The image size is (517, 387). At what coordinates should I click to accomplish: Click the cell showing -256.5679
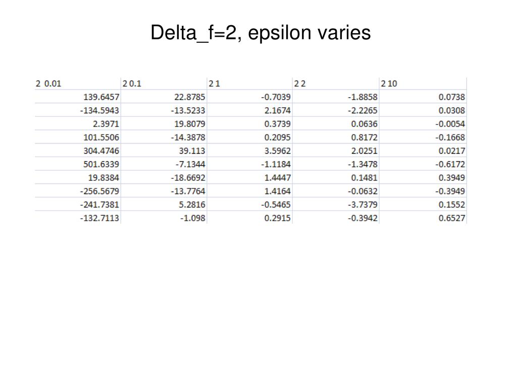78,191
